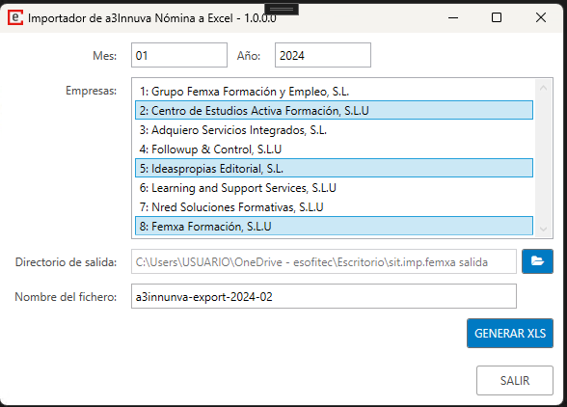Screen dimensions: 567x407
Task: Deselect Centro de Estudios Activa Formación
Action: tap(334, 110)
